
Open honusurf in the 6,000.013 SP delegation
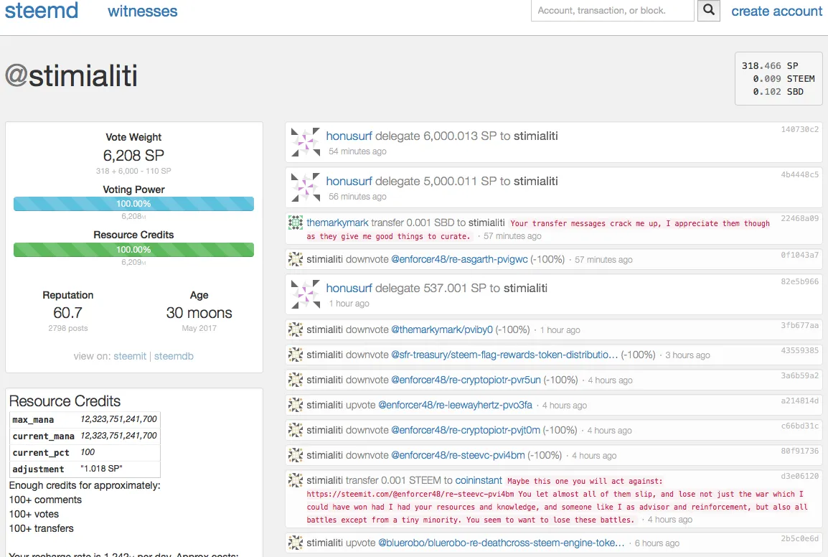click(349, 136)
